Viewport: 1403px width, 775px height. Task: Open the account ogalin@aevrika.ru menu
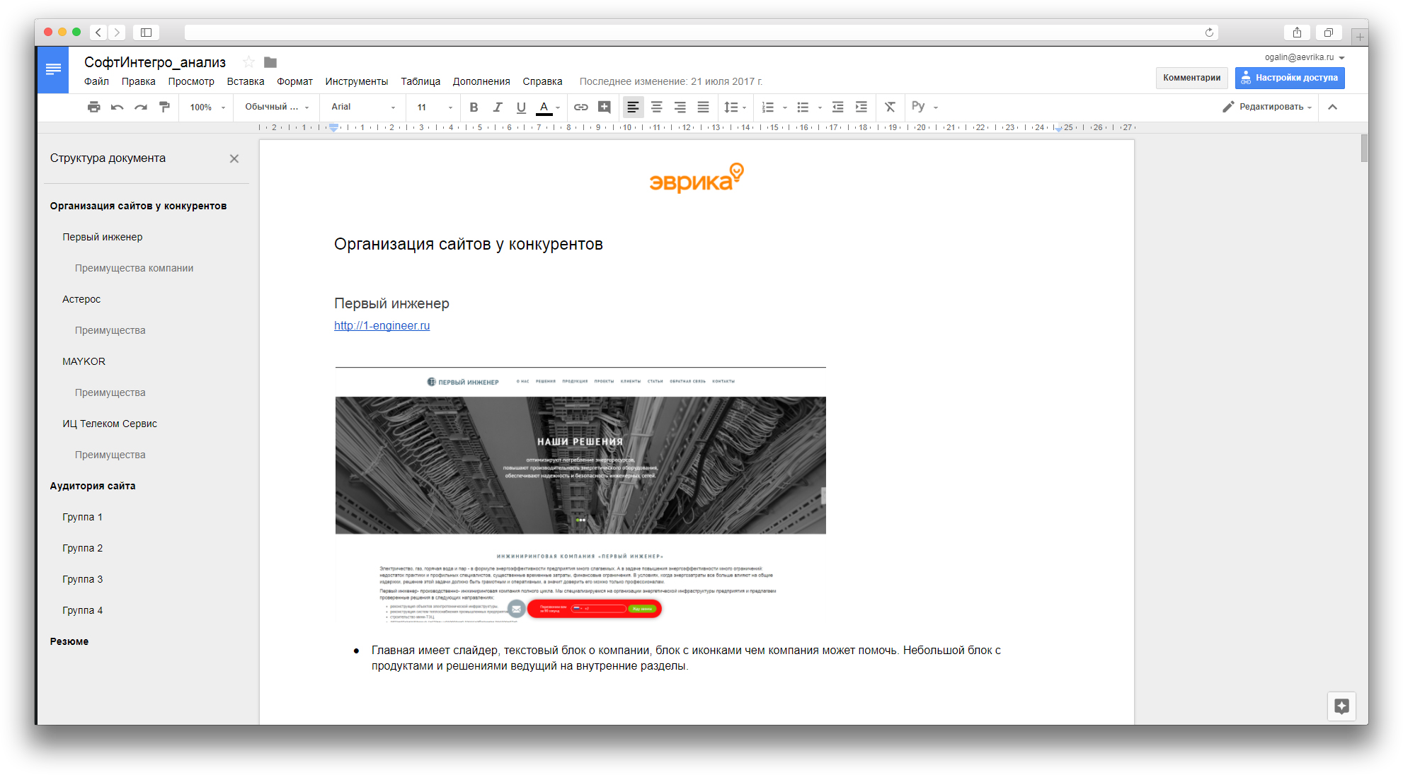coord(1305,57)
